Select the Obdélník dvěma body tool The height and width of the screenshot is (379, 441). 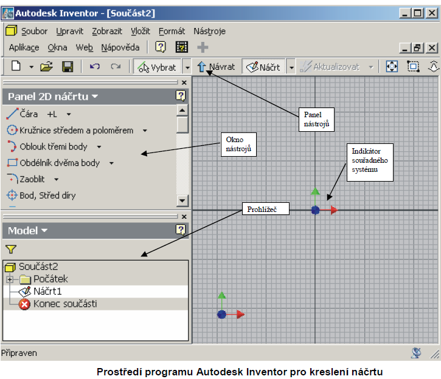click(53, 163)
